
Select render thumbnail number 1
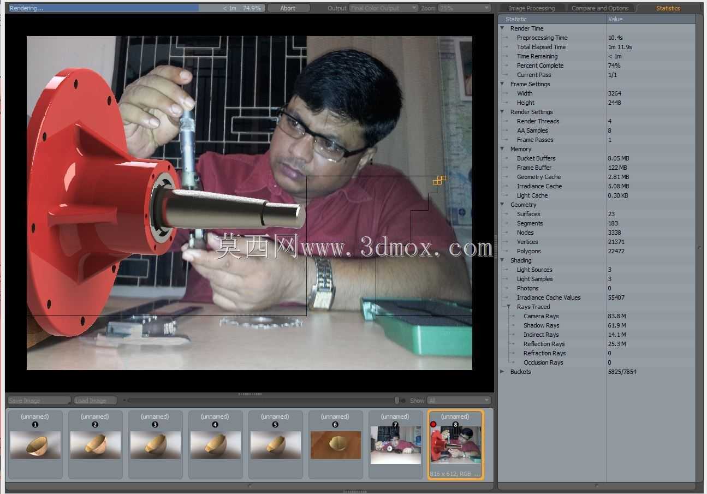click(35, 445)
